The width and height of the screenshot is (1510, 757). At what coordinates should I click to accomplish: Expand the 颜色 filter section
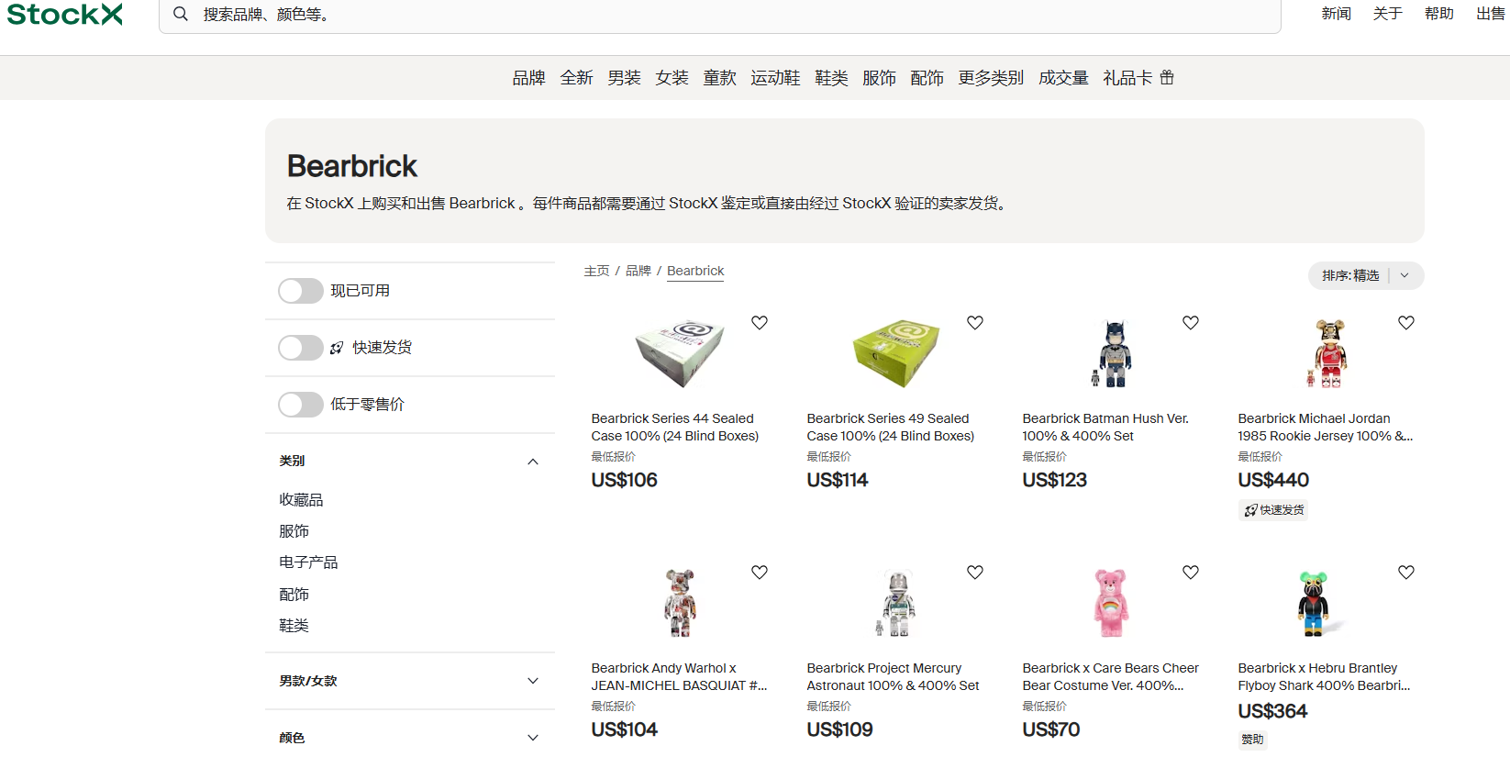tap(533, 738)
